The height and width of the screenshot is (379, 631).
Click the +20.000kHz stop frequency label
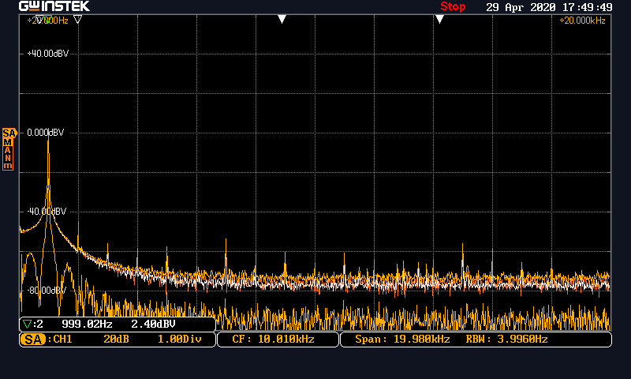(x=582, y=21)
